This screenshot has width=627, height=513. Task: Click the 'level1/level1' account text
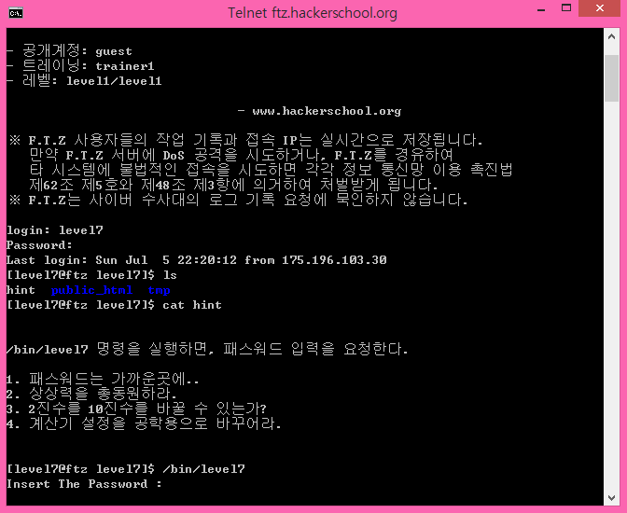114,81
